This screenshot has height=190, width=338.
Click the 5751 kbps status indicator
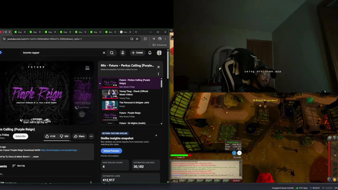(302, 188)
